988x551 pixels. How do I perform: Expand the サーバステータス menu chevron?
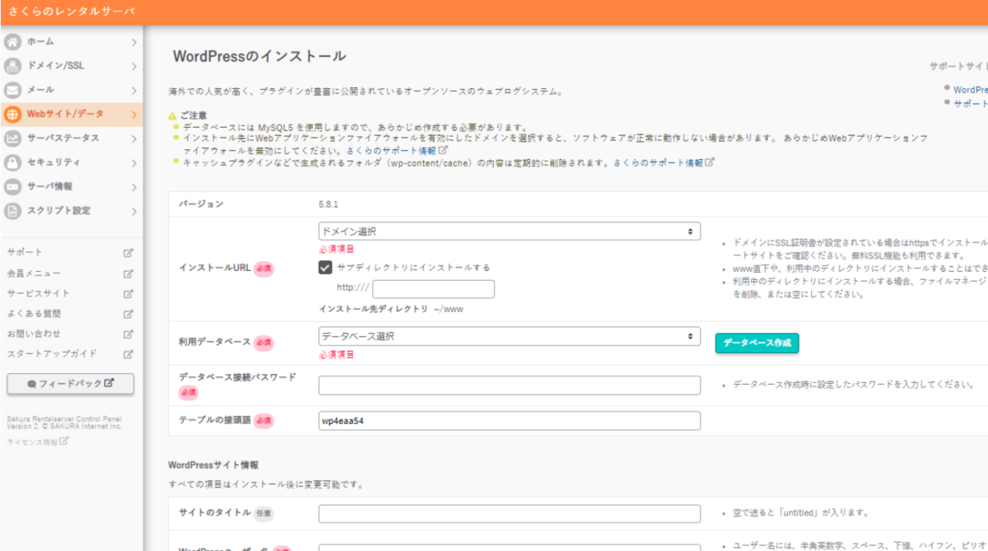pos(133,138)
